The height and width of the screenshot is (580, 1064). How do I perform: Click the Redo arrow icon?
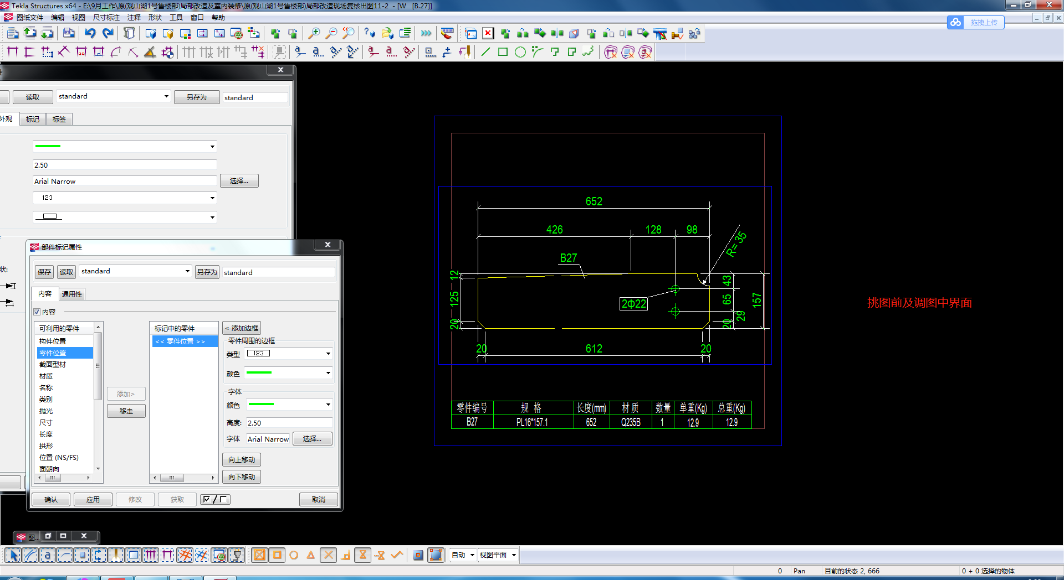tap(108, 33)
